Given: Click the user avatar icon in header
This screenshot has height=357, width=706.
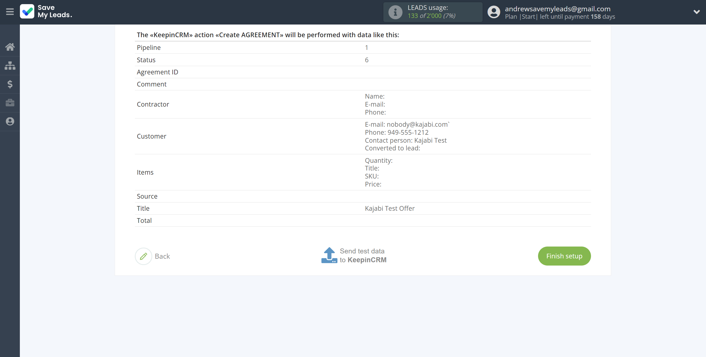Looking at the screenshot, I should (494, 12).
